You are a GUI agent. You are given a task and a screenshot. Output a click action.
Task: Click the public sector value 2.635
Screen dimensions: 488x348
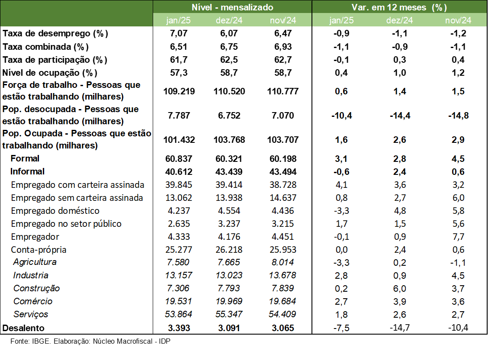tap(179, 224)
